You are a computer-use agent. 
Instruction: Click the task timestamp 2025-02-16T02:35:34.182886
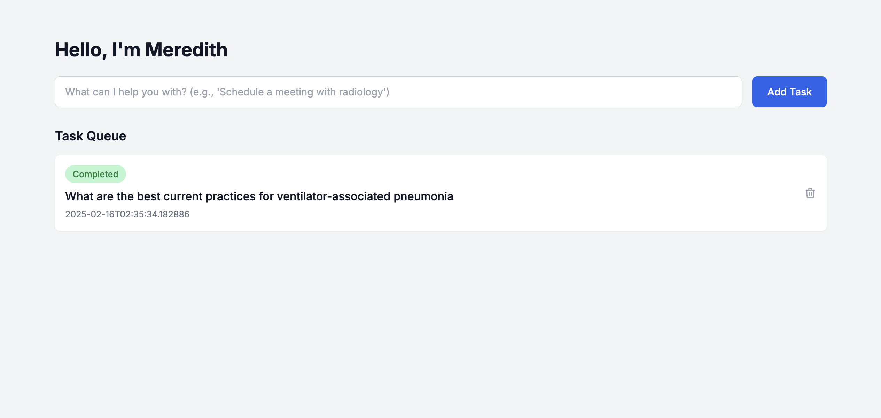[127, 214]
